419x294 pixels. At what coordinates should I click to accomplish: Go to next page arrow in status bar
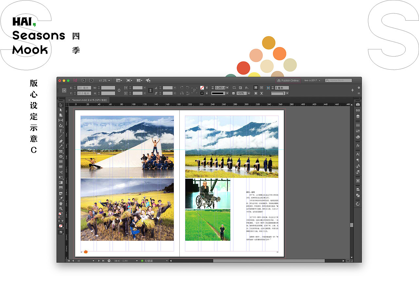pyautogui.click(x=99, y=261)
